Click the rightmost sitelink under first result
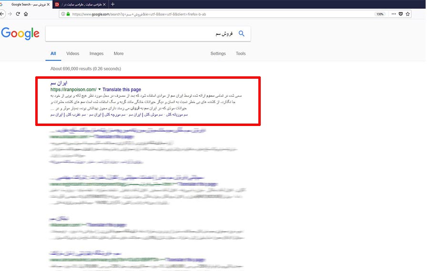This screenshot has width=429, height=271. coord(177,115)
